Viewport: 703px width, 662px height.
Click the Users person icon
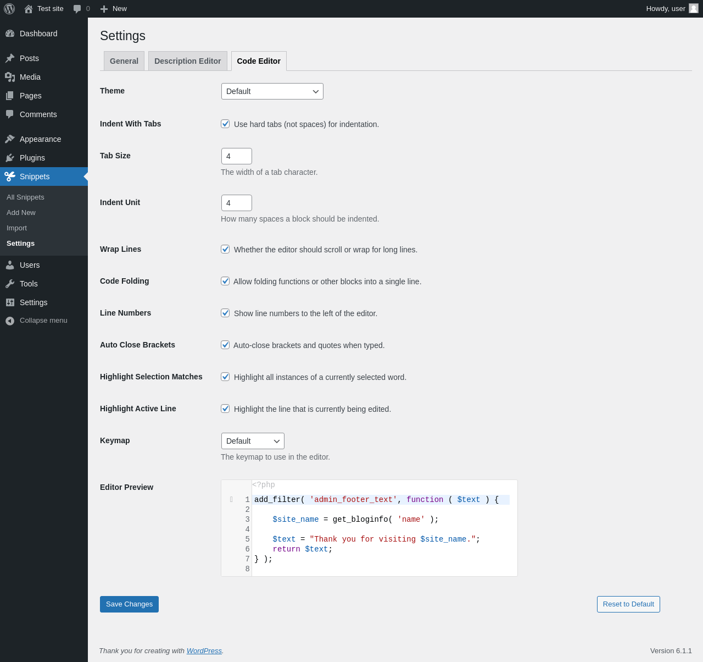(10, 265)
